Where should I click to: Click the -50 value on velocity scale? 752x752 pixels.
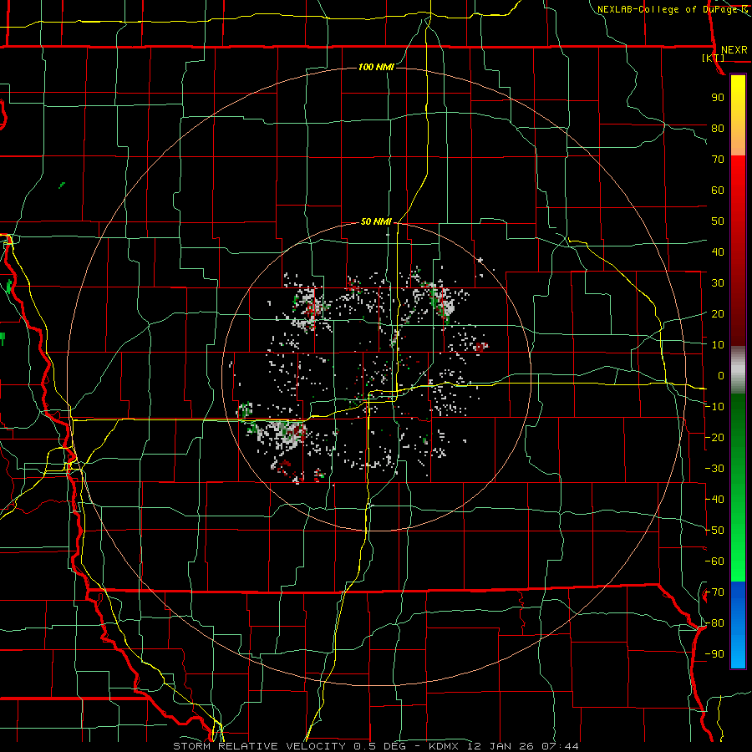click(714, 531)
